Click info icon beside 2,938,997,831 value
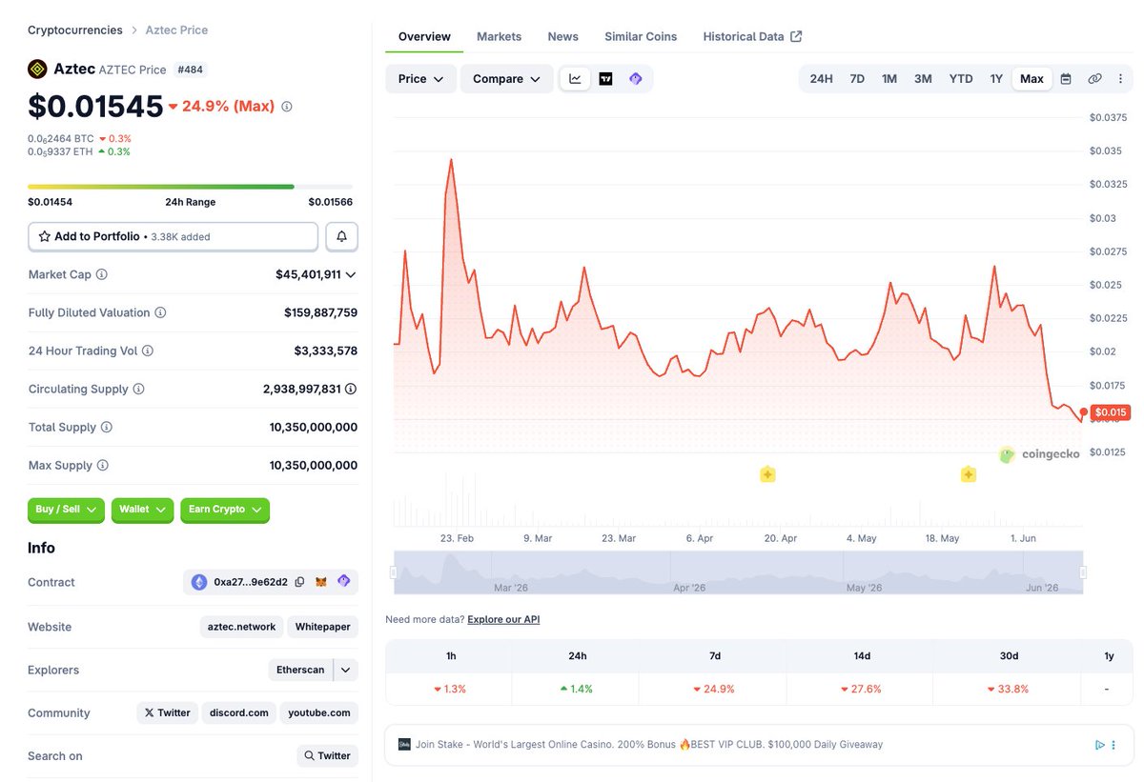 (351, 389)
